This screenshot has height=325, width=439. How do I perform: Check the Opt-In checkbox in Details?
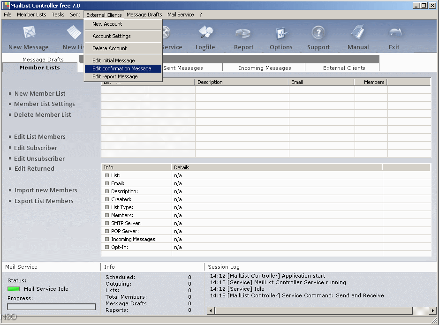(x=106, y=247)
